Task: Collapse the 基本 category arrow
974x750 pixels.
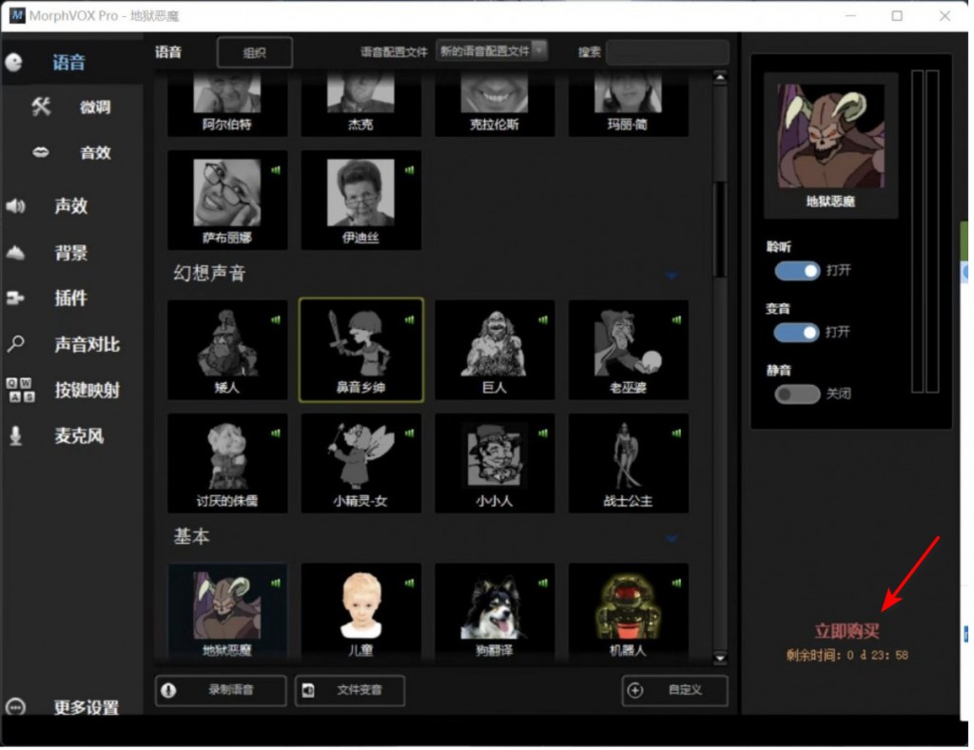Action: 672,538
